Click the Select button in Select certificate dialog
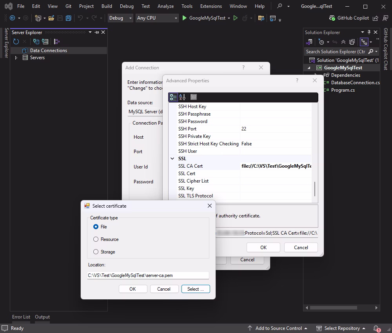This screenshot has width=392, height=333. [x=196, y=289]
